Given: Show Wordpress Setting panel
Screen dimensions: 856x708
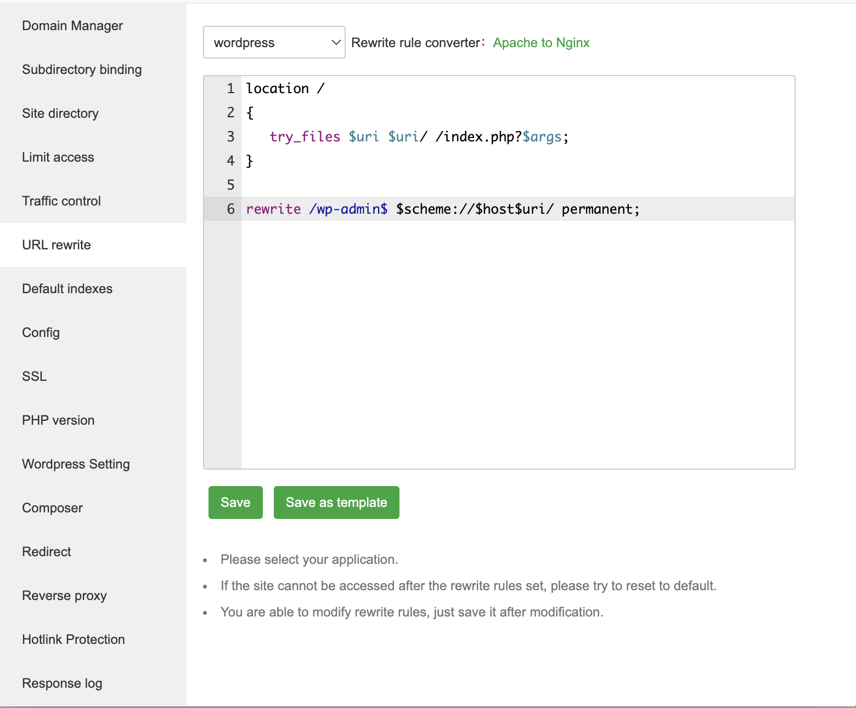Looking at the screenshot, I should pos(76,464).
